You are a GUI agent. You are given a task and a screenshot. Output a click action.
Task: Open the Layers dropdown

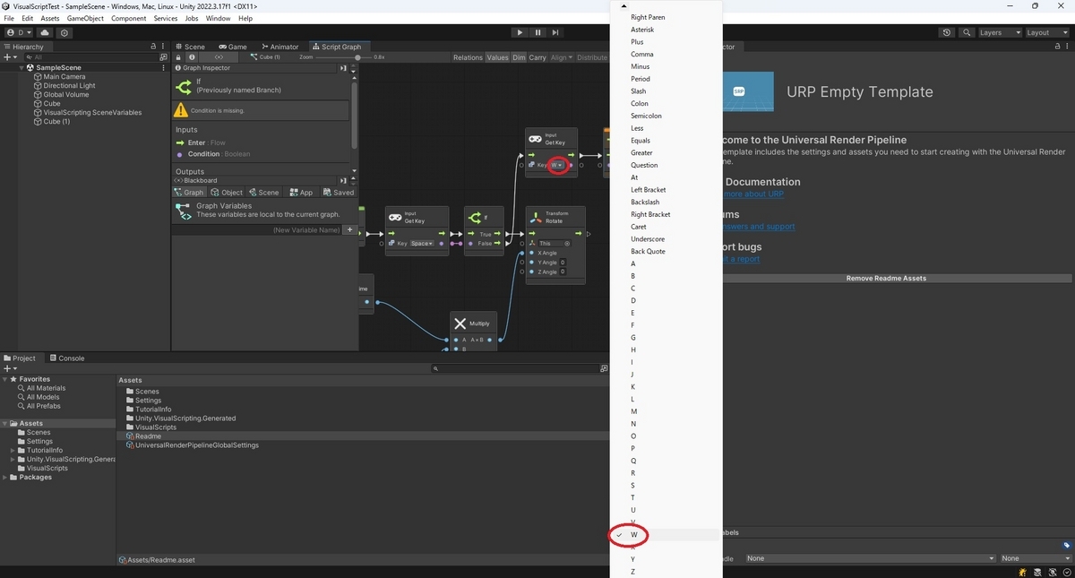tap(1000, 32)
